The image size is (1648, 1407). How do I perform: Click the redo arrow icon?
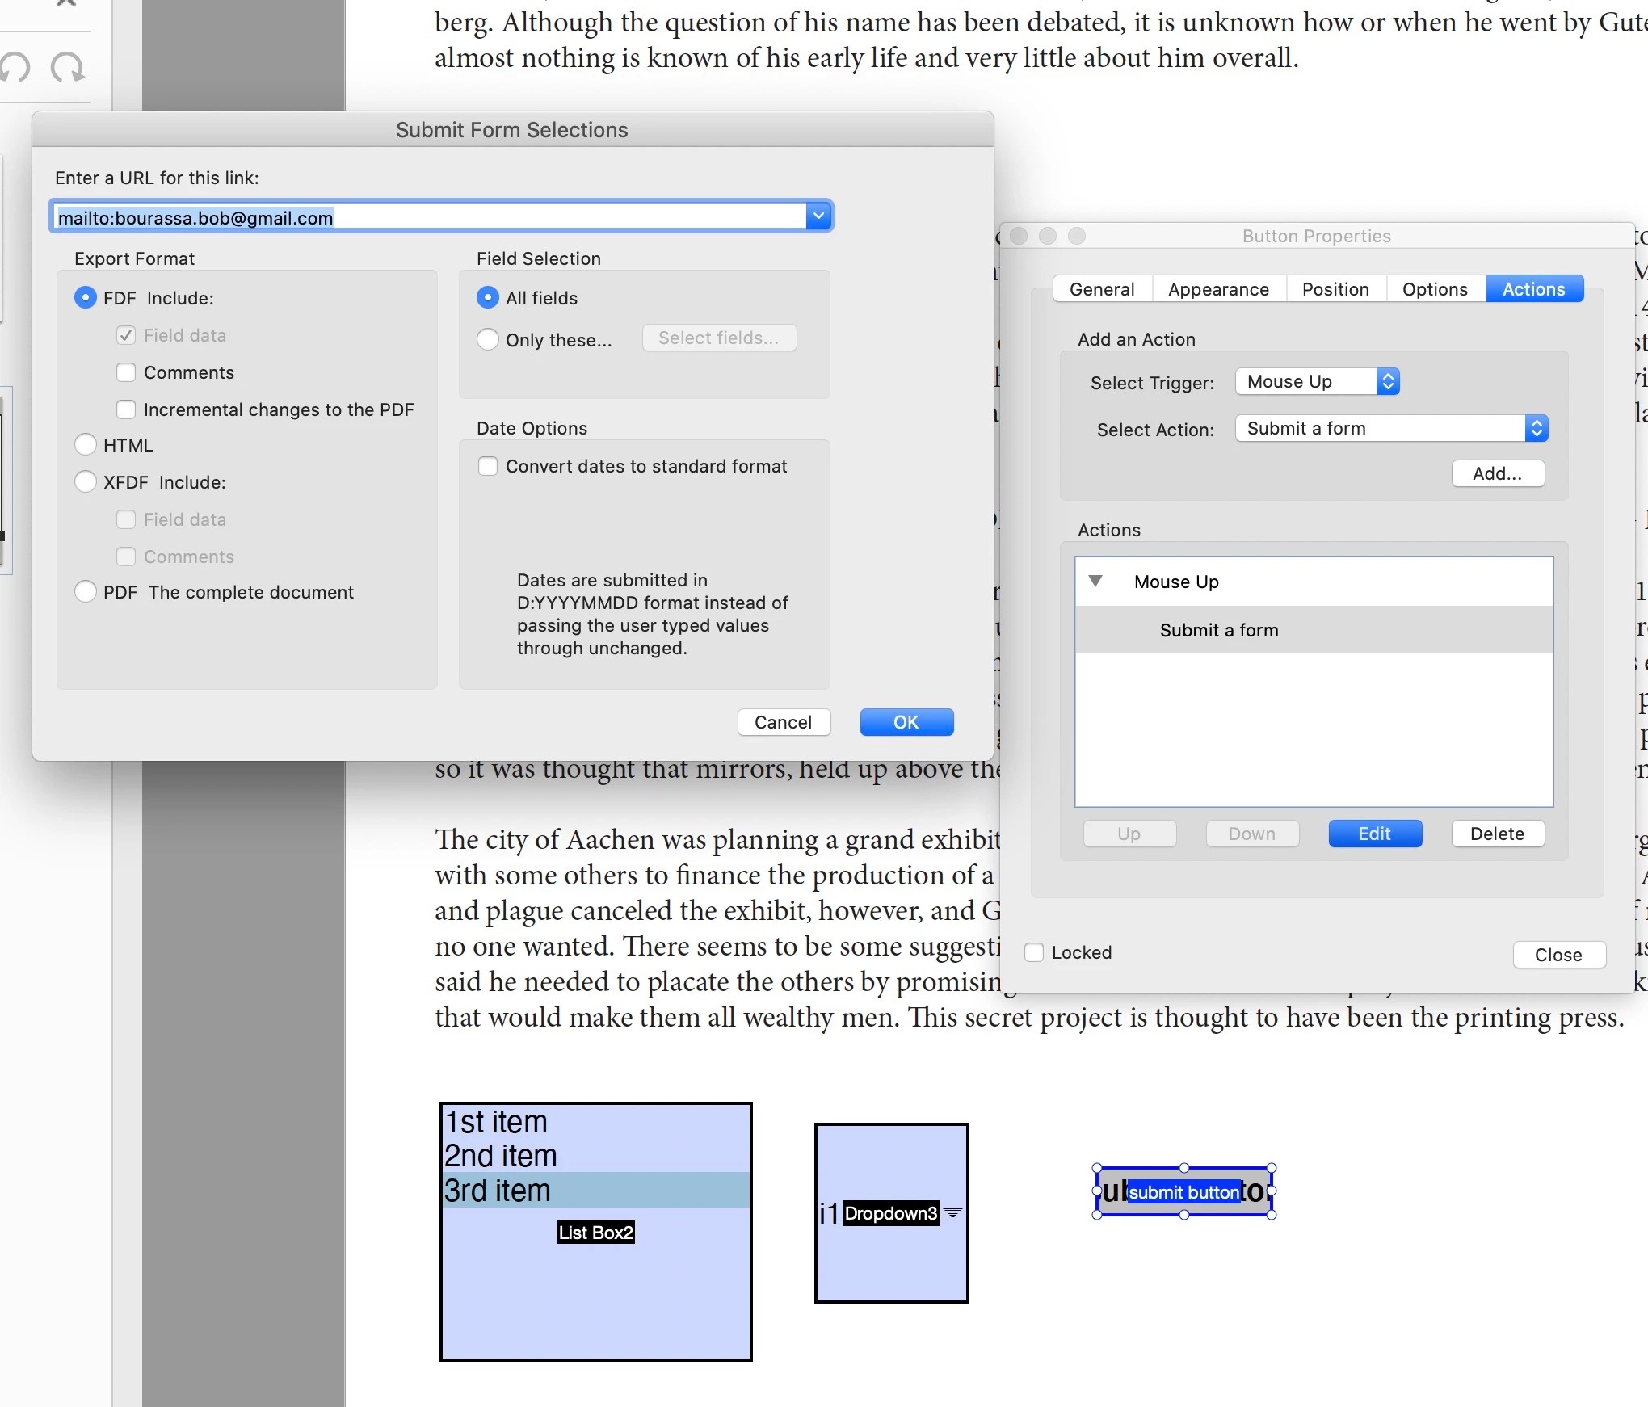(68, 68)
